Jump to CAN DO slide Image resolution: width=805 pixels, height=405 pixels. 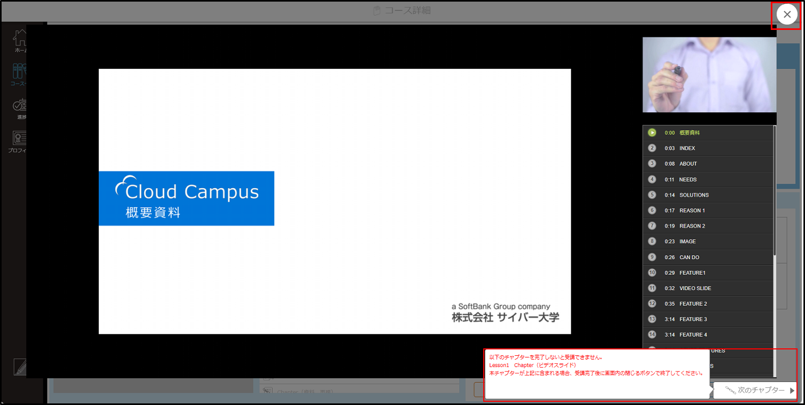coord(708,257)
